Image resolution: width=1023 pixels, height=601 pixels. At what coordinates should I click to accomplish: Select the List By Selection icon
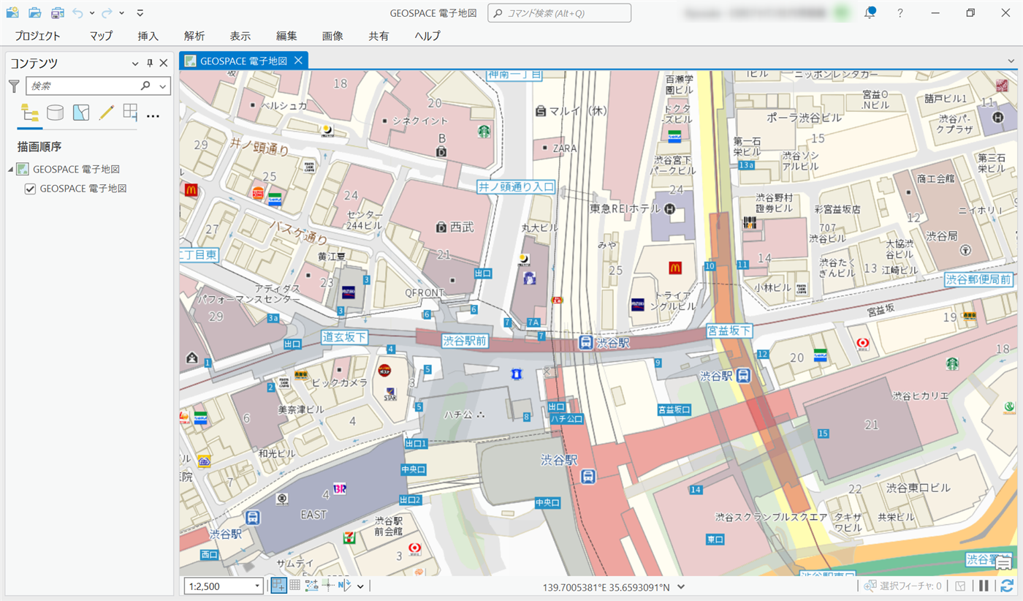[x=81, y=113]
